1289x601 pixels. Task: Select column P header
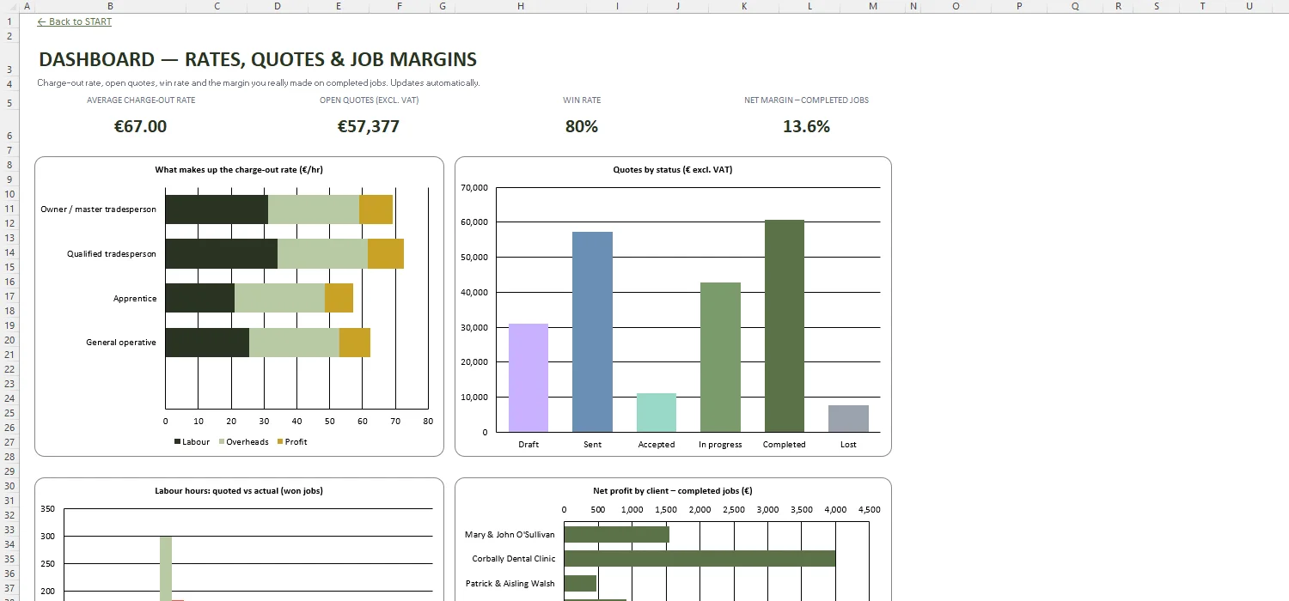pyautogui.click(x=1019, y=6)
